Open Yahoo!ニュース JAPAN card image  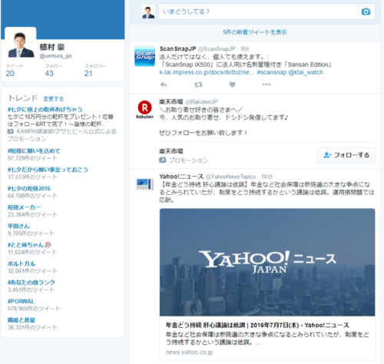pos(267,262)
